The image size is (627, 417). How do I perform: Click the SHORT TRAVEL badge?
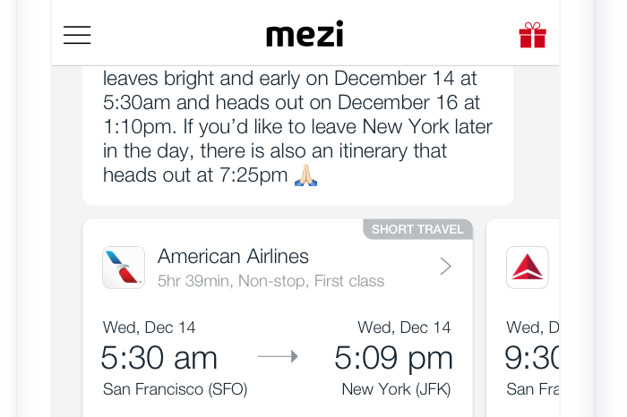(417, 230)
